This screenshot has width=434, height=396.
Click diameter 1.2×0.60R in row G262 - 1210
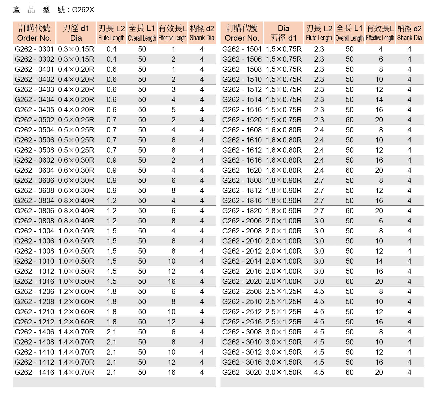click(76, 312)
